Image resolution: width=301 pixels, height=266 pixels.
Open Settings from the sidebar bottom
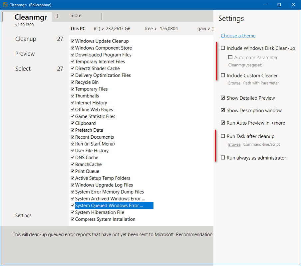pyautogui.click(x=23, y=215)
